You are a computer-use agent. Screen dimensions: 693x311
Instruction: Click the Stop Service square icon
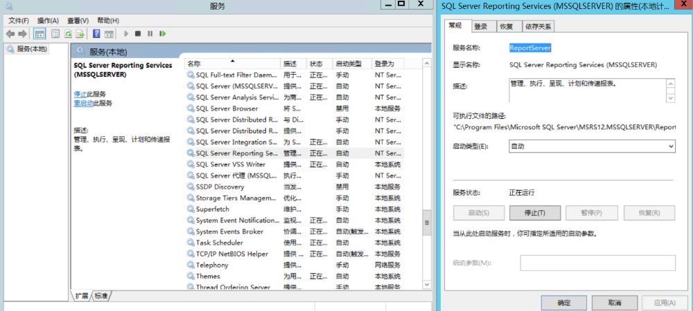(x=138, y=33)
